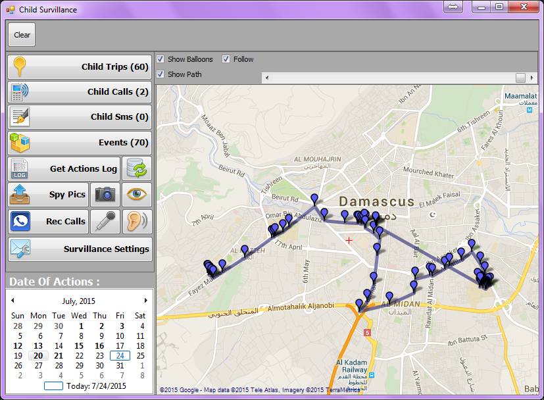Viewport: 544px width, 400px height.
Task: Click the horizontal timeline scrollbar thumb
Action: pyautogui.click(x=520, y=78)
